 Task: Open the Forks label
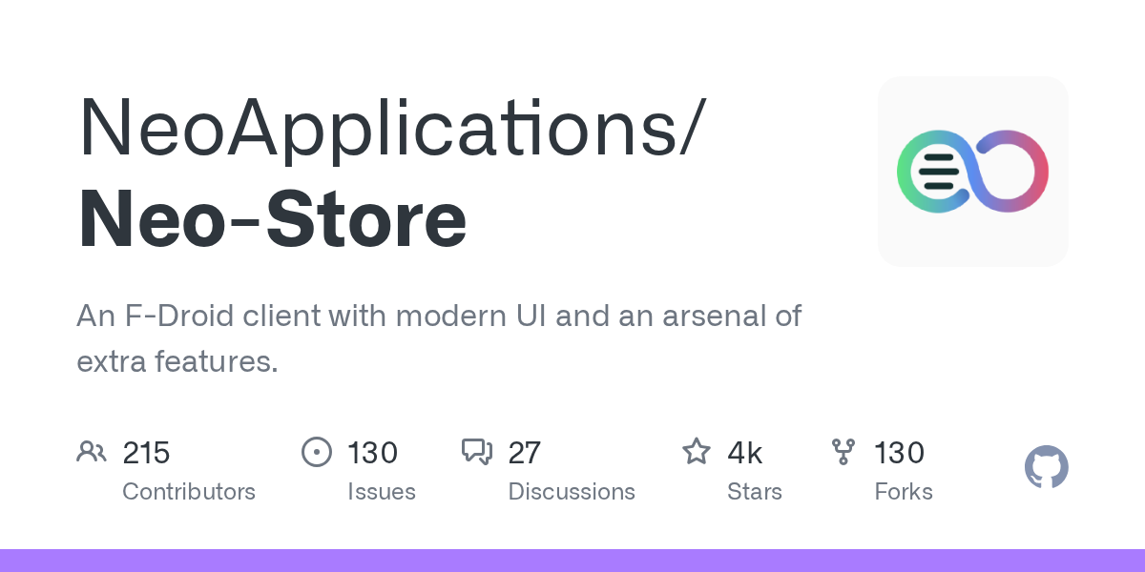click(x=903, y=492)
